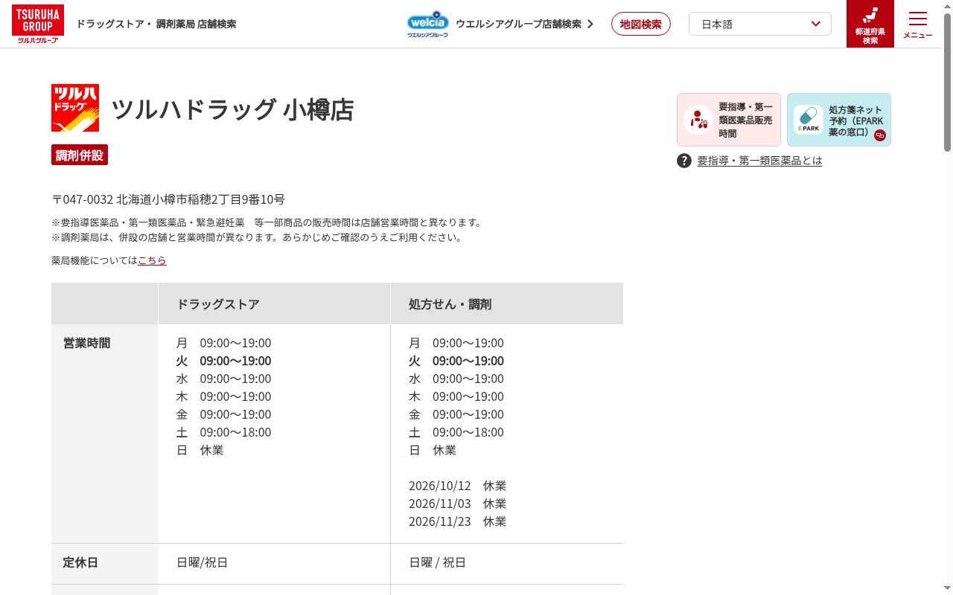Click 処方箋ネット予約 EPARK card text
Viewport: 953px width, 595px height.
click(856, 120)
